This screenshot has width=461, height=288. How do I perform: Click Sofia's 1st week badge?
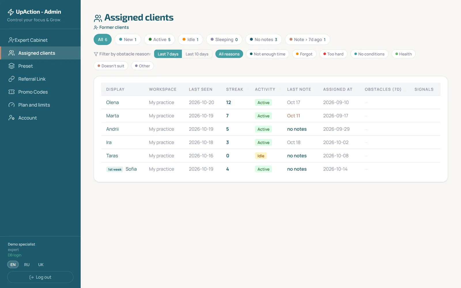[x=115, y=169]
